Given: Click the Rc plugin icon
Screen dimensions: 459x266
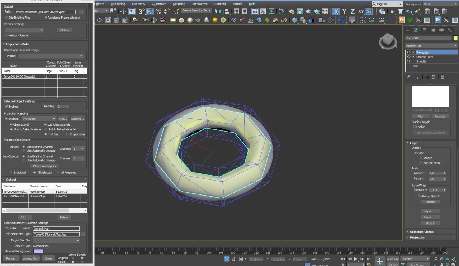Looking at the screenshot, I should tap(438, 20).
